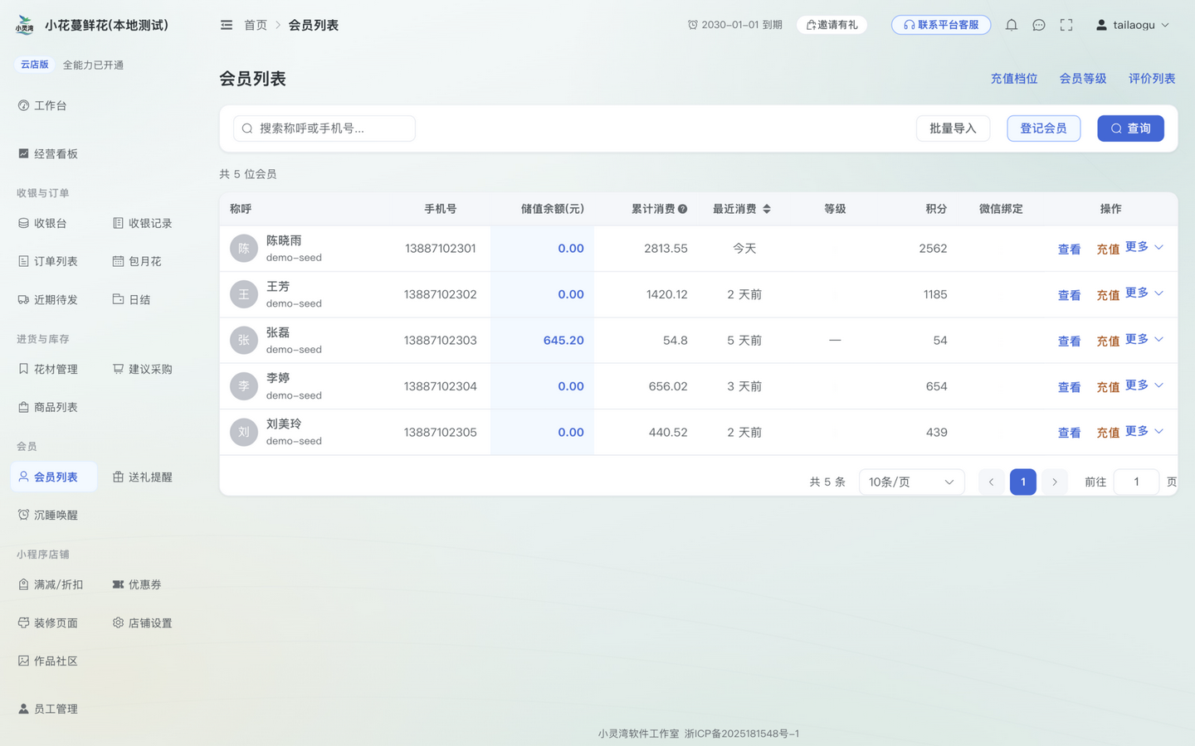
Task: Expand 更多 for 李婷
Action: pyautogui.click(x=1144, y=385)
